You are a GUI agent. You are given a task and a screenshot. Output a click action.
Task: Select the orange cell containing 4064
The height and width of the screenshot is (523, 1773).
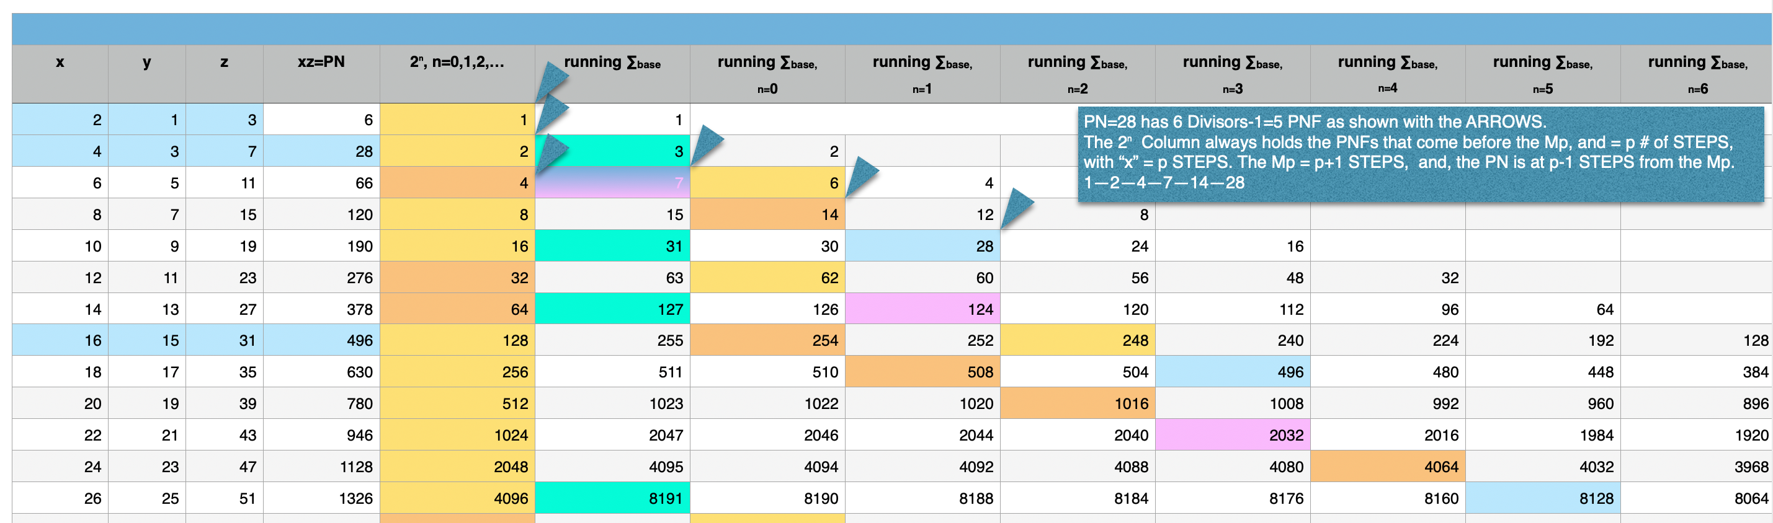click(1387, 467)
